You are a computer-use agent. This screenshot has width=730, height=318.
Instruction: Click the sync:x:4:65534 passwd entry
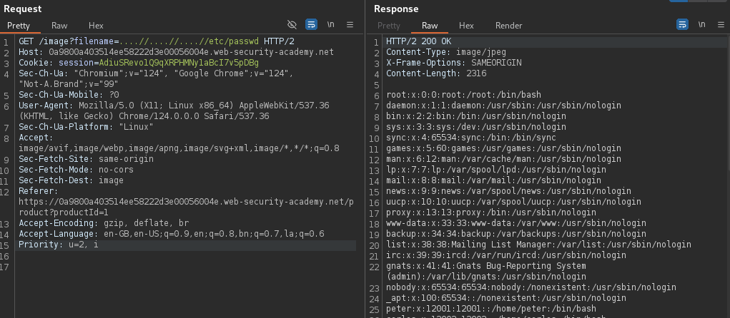(x=471, y=138)
